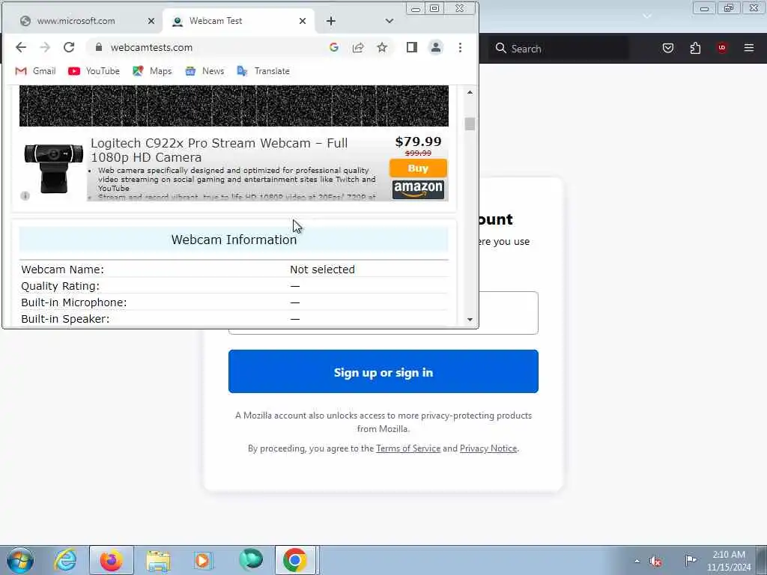Open Chrome profile avatar
The height and width of the screenshot is (575, 767).
[435, 47]
